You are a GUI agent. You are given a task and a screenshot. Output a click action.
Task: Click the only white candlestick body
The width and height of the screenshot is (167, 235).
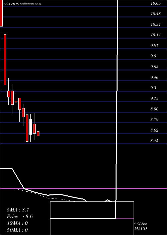click(x=31, y=127)
